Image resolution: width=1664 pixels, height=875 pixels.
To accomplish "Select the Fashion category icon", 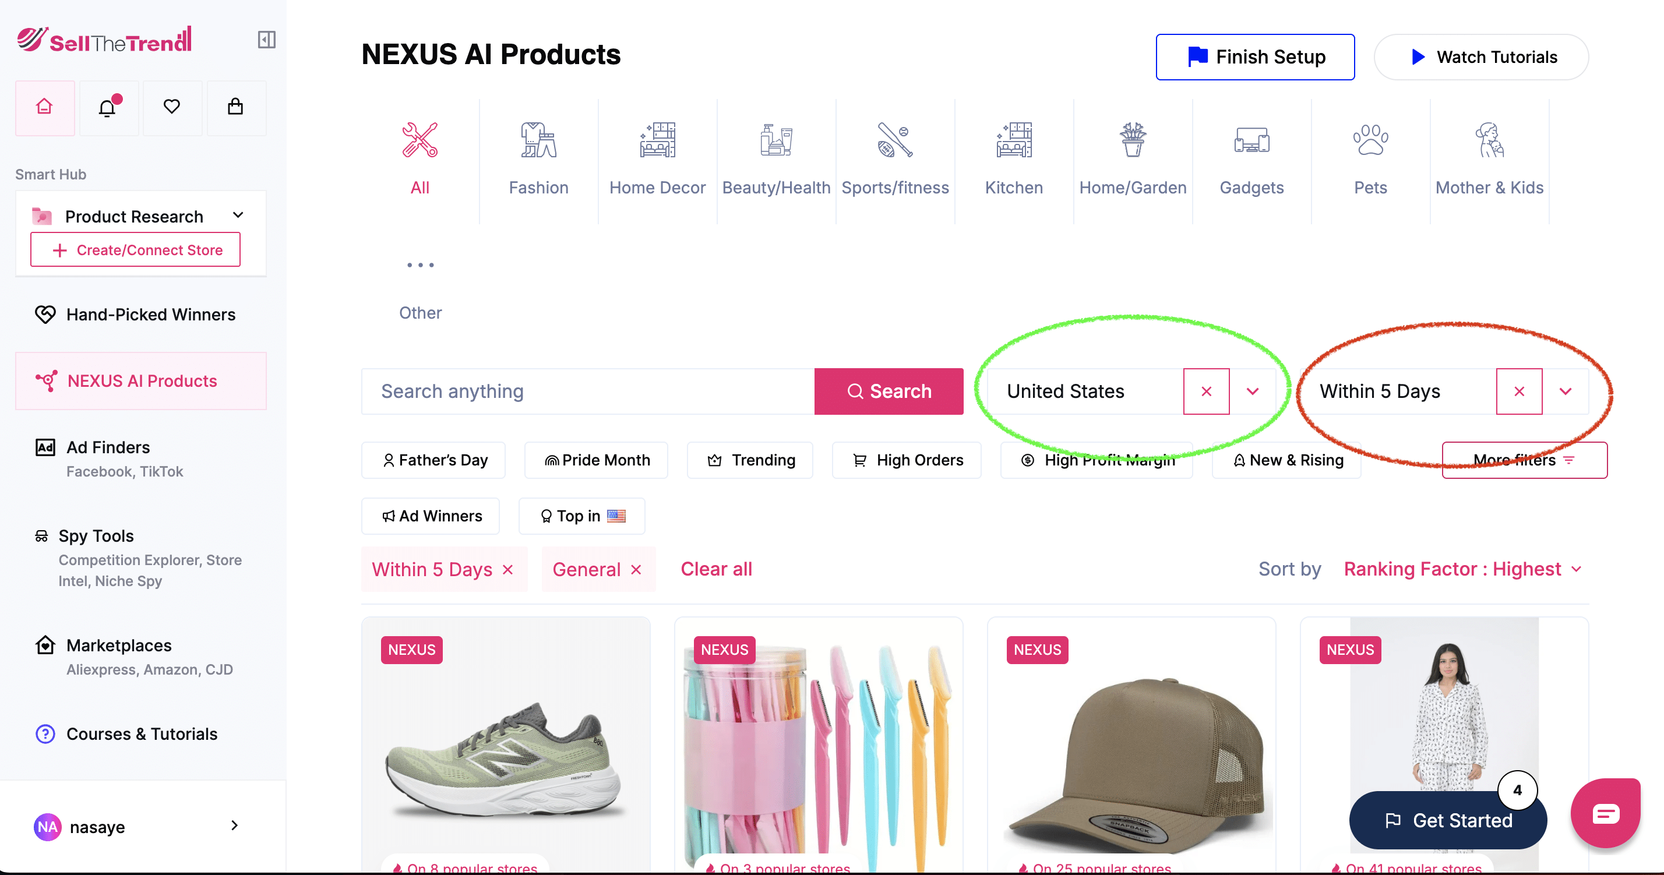I will click(539, 139).
